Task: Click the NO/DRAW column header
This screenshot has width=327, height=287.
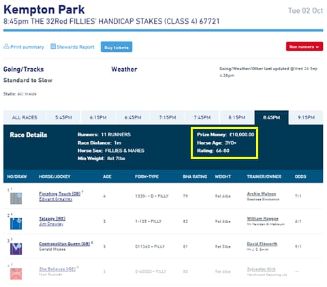Action: 17,177
